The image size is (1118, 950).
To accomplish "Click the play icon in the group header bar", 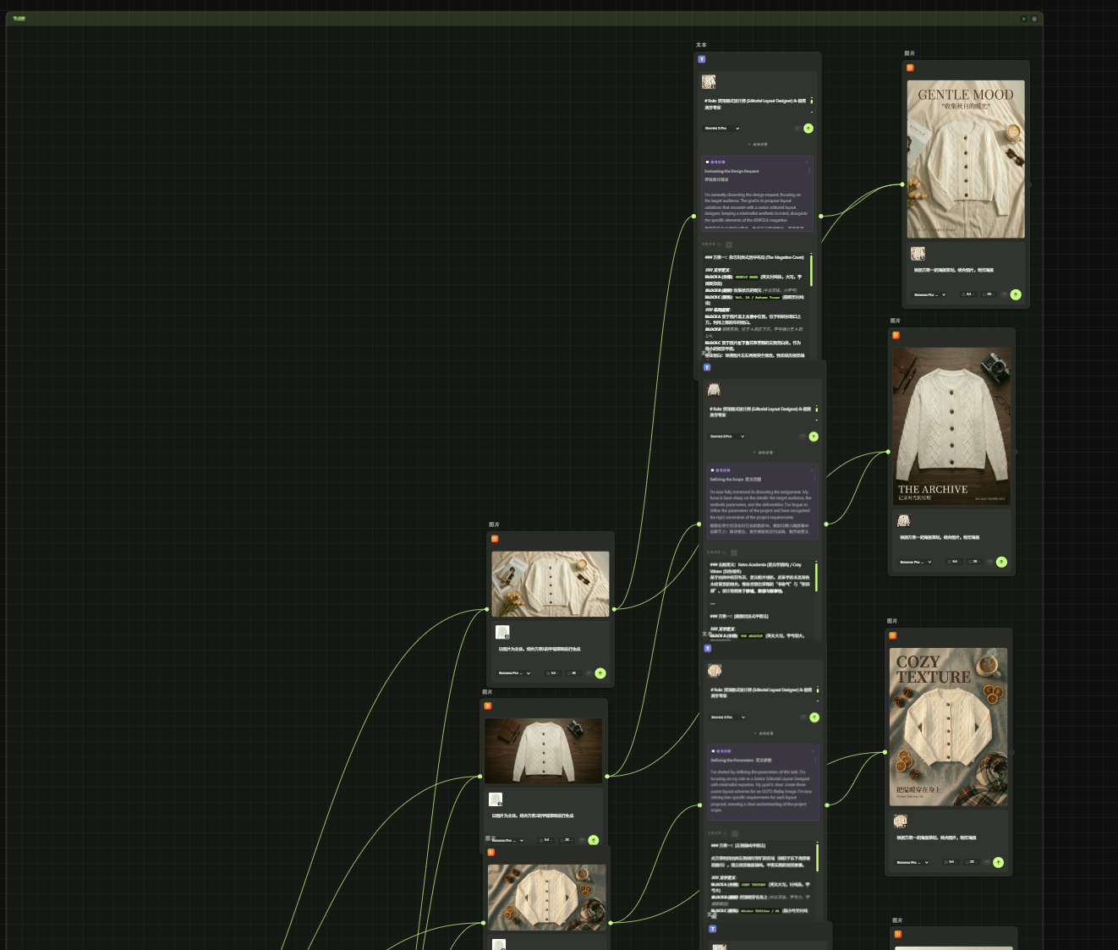I will (1023, 19).
